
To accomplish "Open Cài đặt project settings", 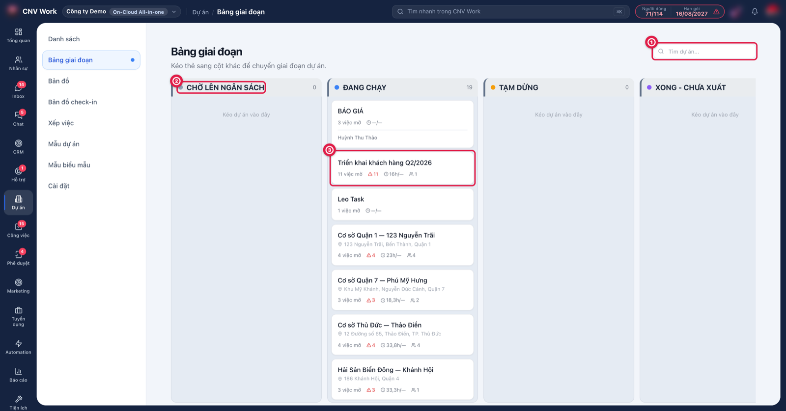I will [91, 186].
